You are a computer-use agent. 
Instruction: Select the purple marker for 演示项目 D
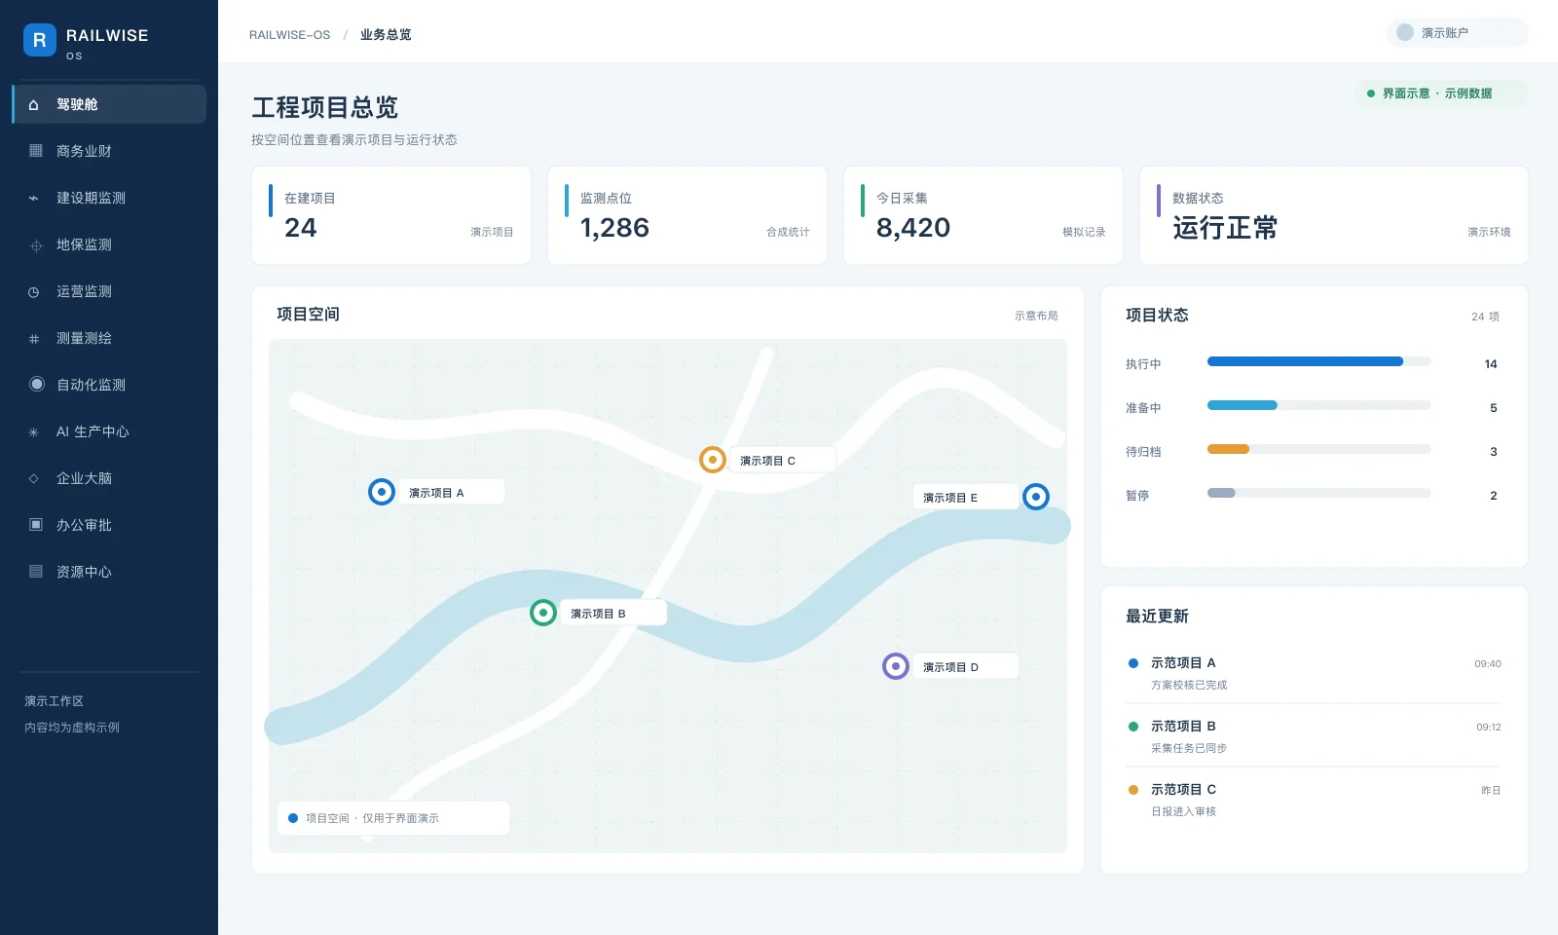(896, 666)
